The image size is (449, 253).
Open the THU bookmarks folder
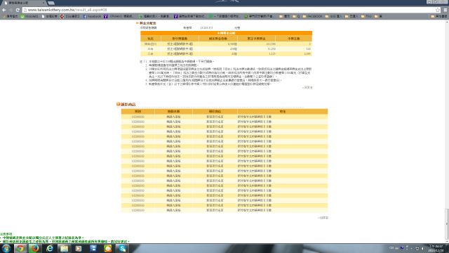(x=366, y=16)
